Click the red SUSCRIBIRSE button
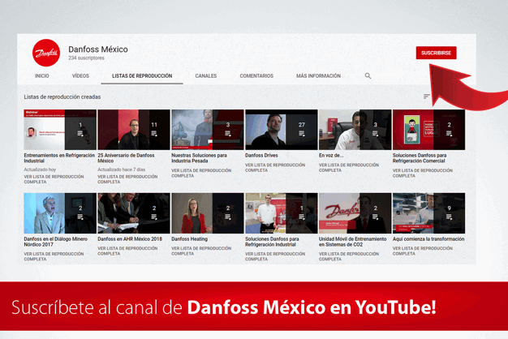The height and width of the screenshot is (339, 508). tap(436, 53)
